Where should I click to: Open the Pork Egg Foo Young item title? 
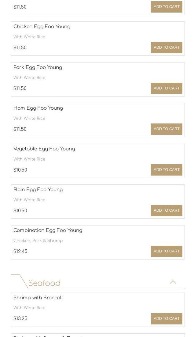click(38, 67)
